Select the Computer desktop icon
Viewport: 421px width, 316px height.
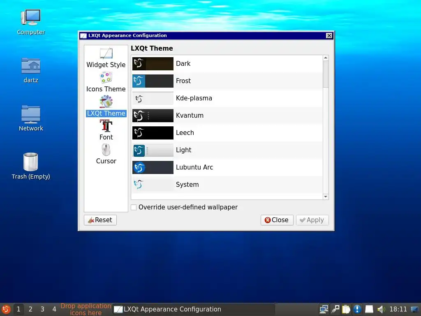click(31, 22)
